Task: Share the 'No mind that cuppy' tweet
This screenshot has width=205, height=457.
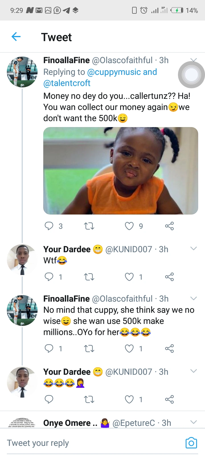Action: [169, 348]
